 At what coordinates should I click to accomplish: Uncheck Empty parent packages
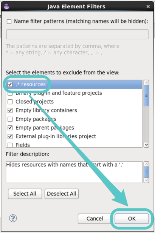(x=10, y=128)
